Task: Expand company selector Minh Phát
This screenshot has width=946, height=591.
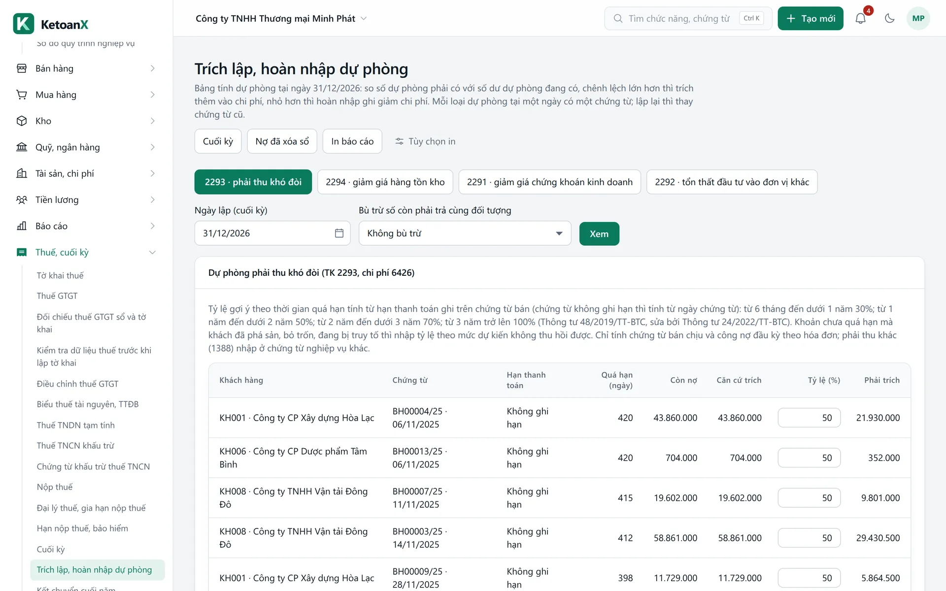Action: pos(281,18)
